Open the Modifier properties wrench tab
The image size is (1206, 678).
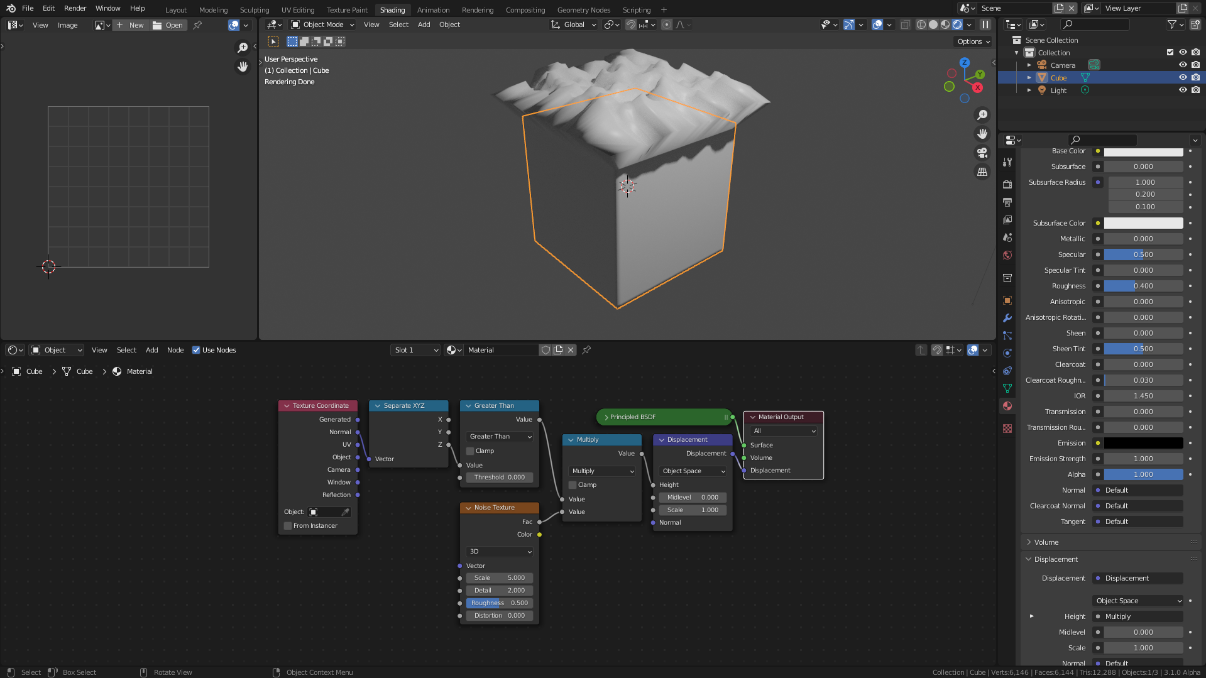[x=1007, y=318]
